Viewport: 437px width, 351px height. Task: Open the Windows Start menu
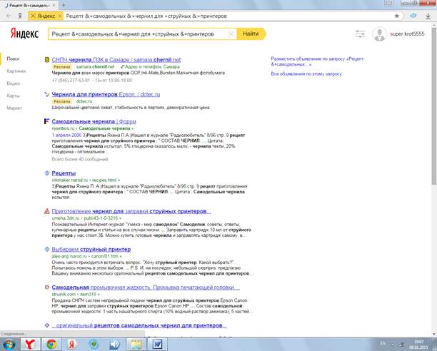[8, 343]
